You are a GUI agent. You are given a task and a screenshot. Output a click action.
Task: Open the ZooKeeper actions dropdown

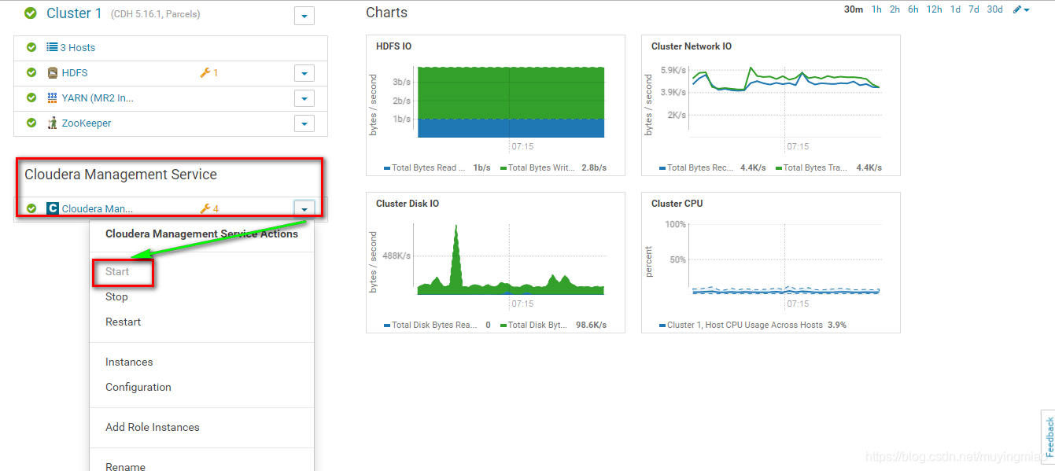coord(304,123)
